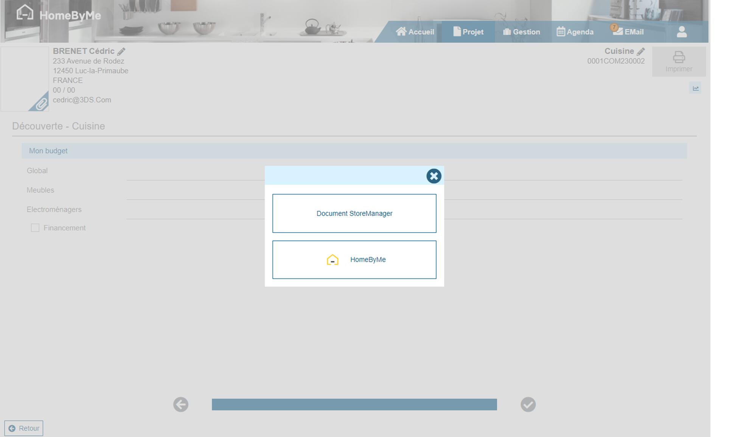The image size is (749, 437).
Task: Click the Retour back button
Action: pyautogui.click(x=24, y=428)
